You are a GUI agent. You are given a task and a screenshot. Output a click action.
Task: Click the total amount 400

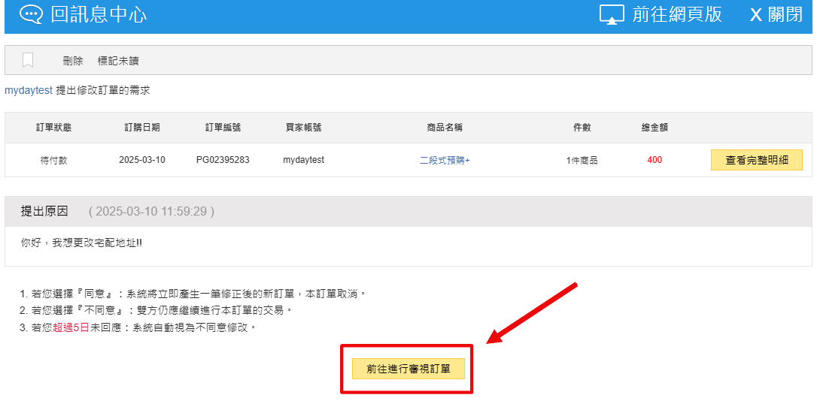click(x=654, y=160)
